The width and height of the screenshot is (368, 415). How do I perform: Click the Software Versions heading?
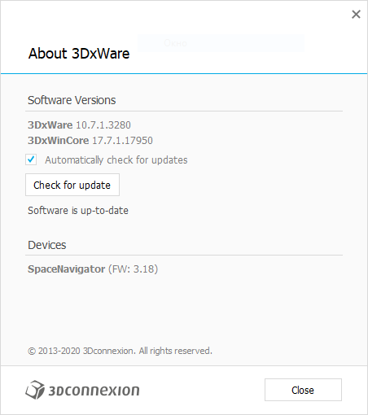(72, 100)
